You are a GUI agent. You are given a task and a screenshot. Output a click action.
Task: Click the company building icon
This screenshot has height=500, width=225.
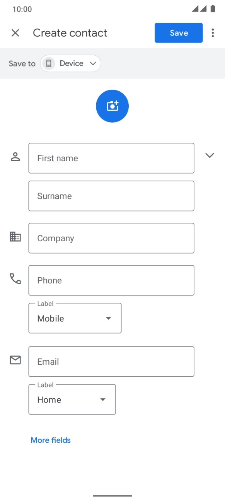point(15,236)
